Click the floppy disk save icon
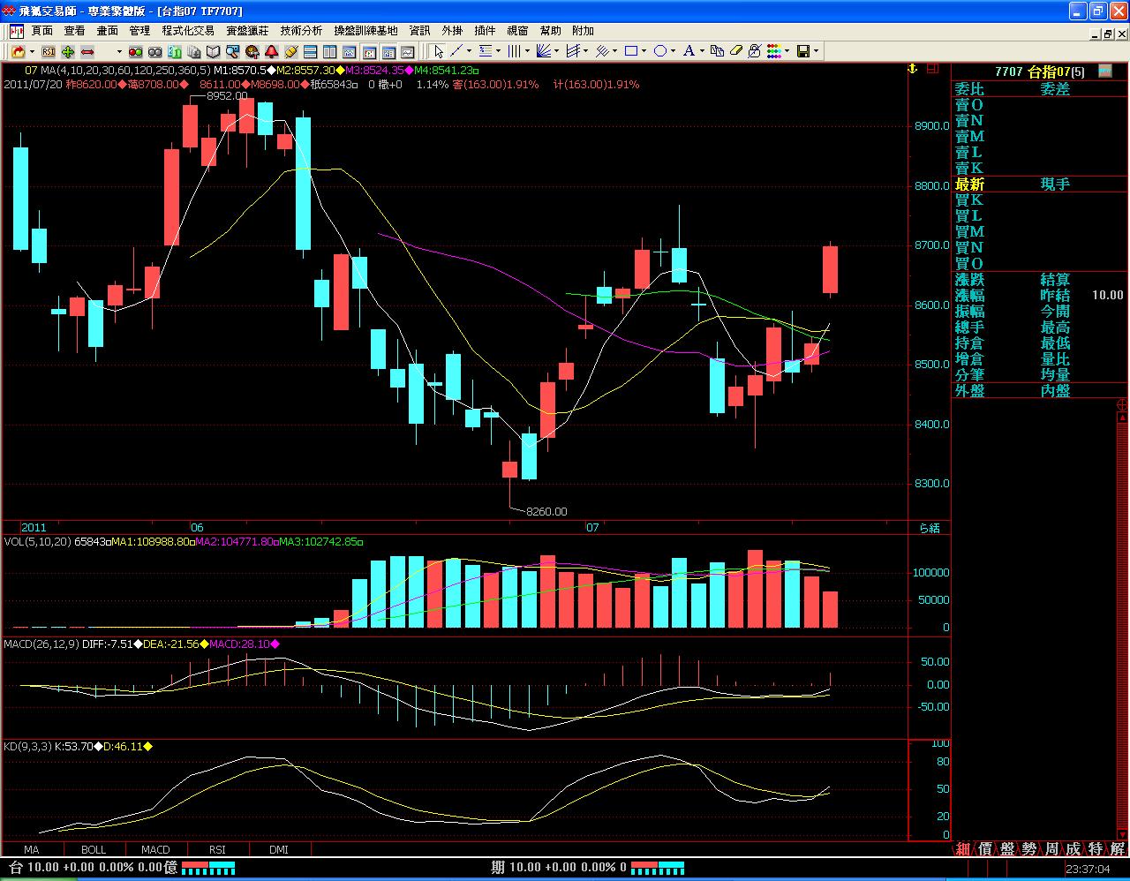This screenshot has height=881, width=1130. [x=803, y=51]
